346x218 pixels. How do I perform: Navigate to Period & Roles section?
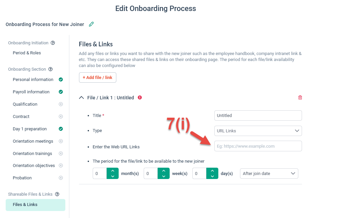click(x=27, y=53)
